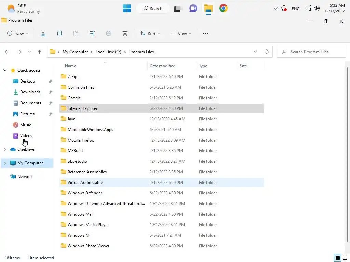The width and height of the screenshot is (350, 262).
Task: Open the Windows Start menu
Action: (127, 9)
